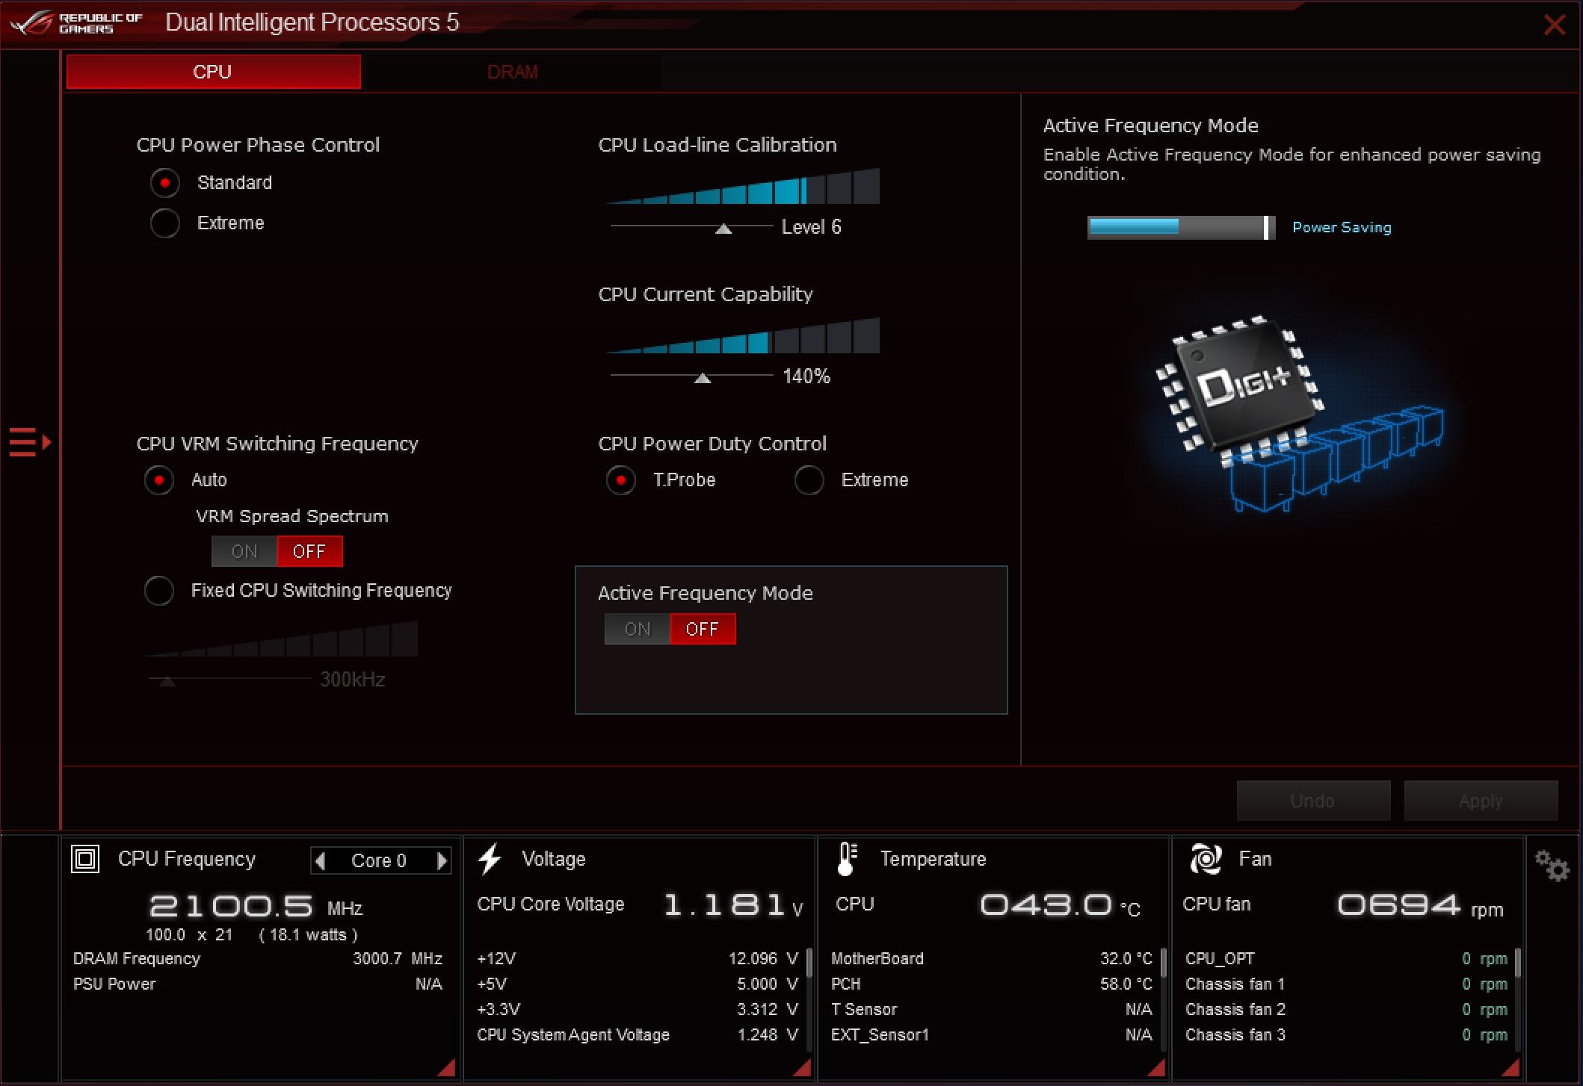Click the 300kHz switching frequency slider thumb
The width and height of the screenshot is (1583, 1086).
pyautogui.click(x=167, y=681)
